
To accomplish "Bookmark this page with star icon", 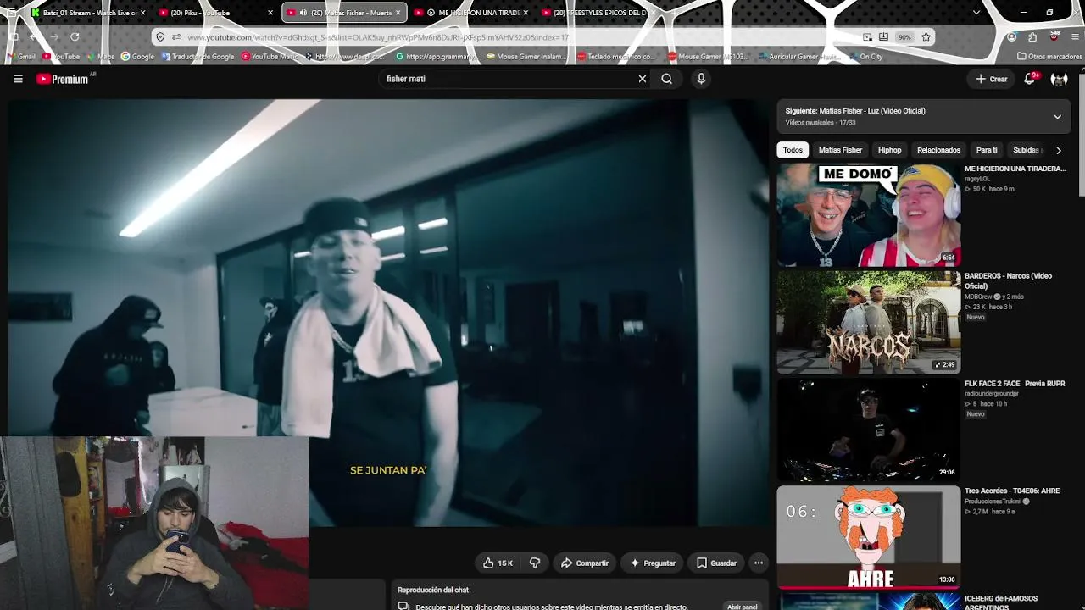I will click(926, 37).
